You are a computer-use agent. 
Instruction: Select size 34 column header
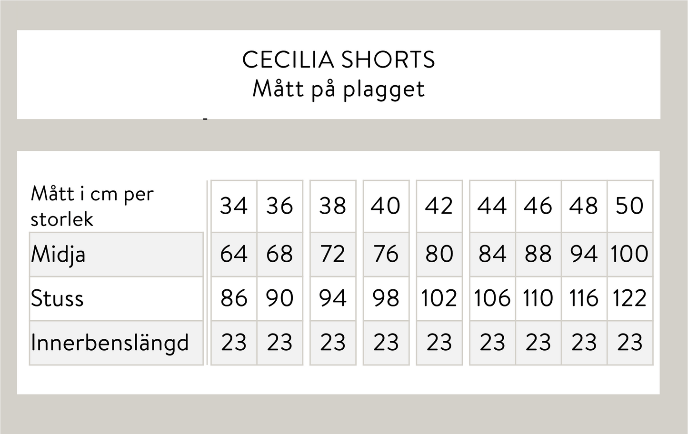click(234, 206)
